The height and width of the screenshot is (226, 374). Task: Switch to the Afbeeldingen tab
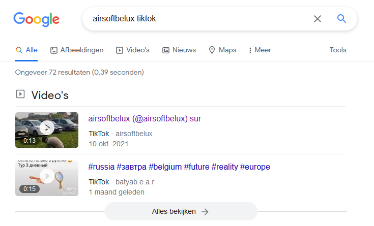77,50
